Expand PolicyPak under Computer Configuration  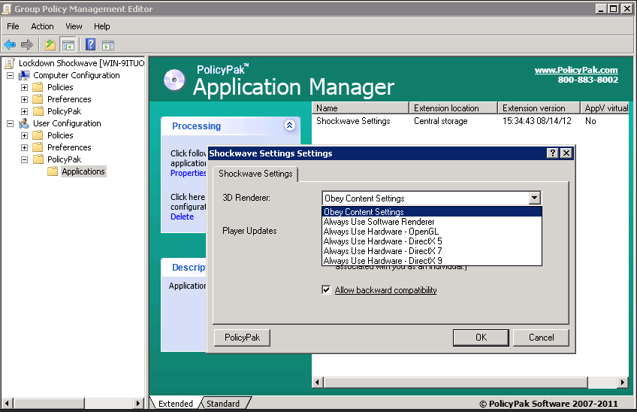click(24, 111)
